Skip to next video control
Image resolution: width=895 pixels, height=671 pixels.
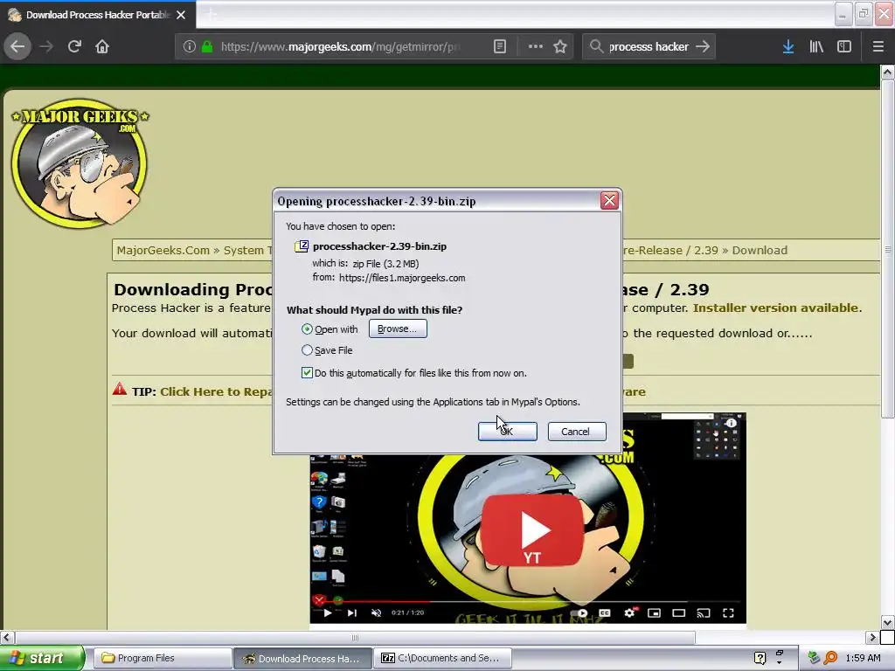pyautogui.click(x=352, y=612)
